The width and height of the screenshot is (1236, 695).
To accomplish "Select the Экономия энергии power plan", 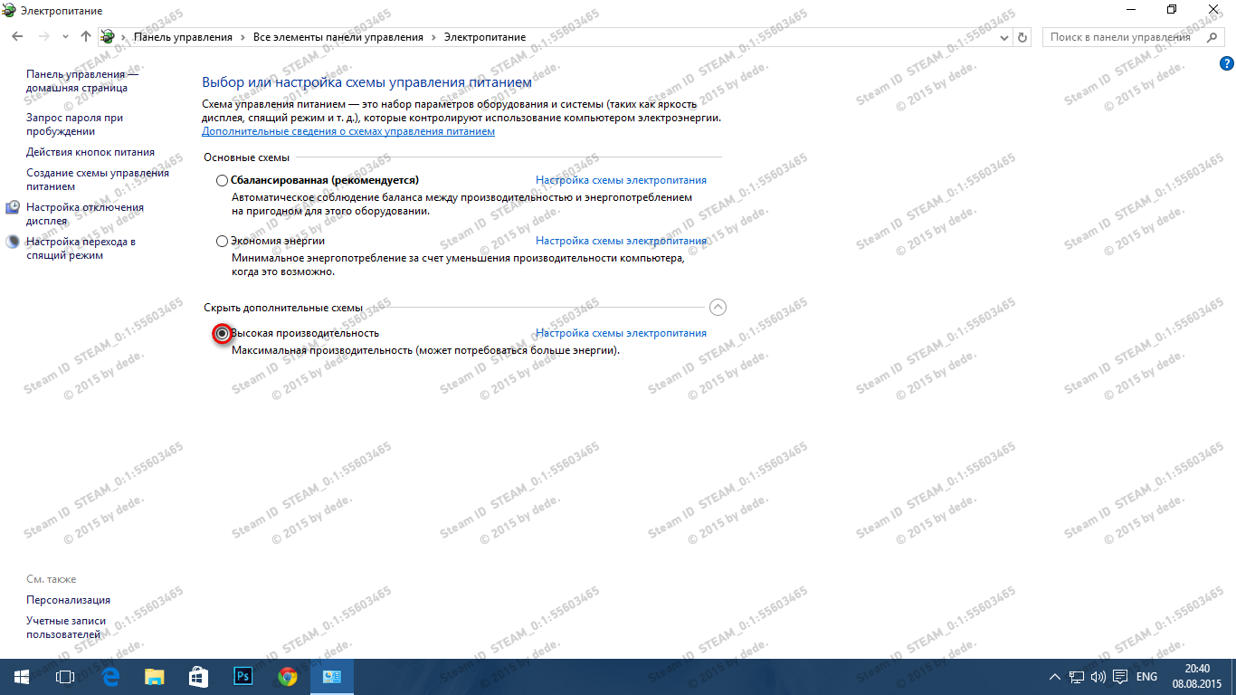I will click(x=223, y=242).
